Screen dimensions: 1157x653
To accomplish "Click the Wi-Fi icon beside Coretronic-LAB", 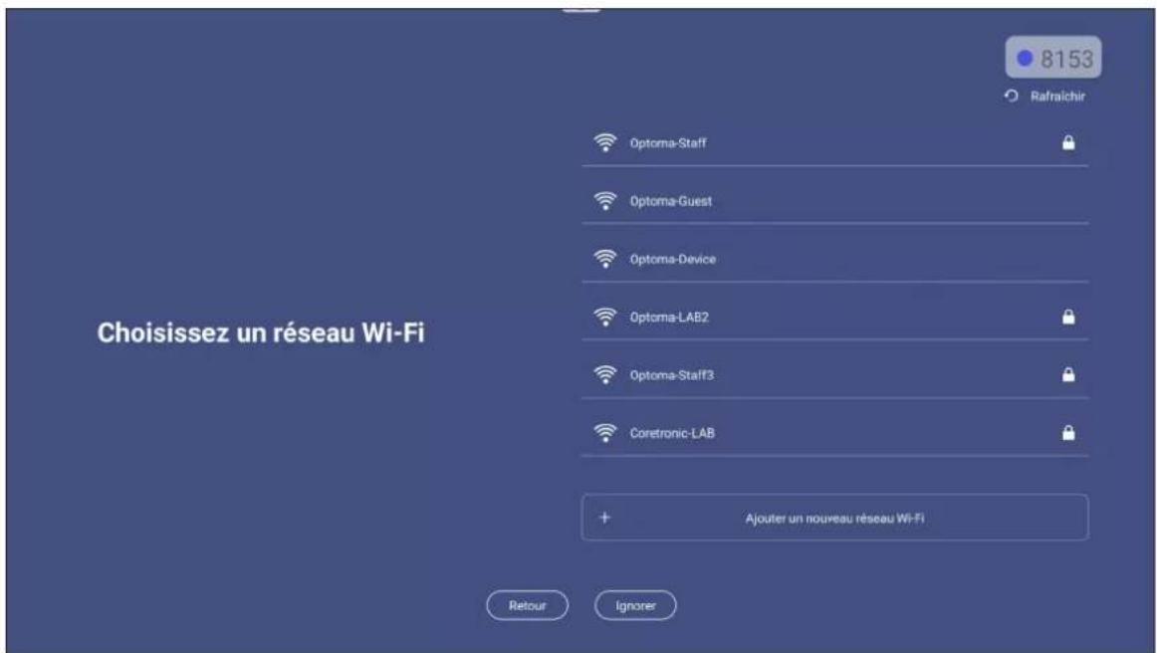I will coord(605,433).
